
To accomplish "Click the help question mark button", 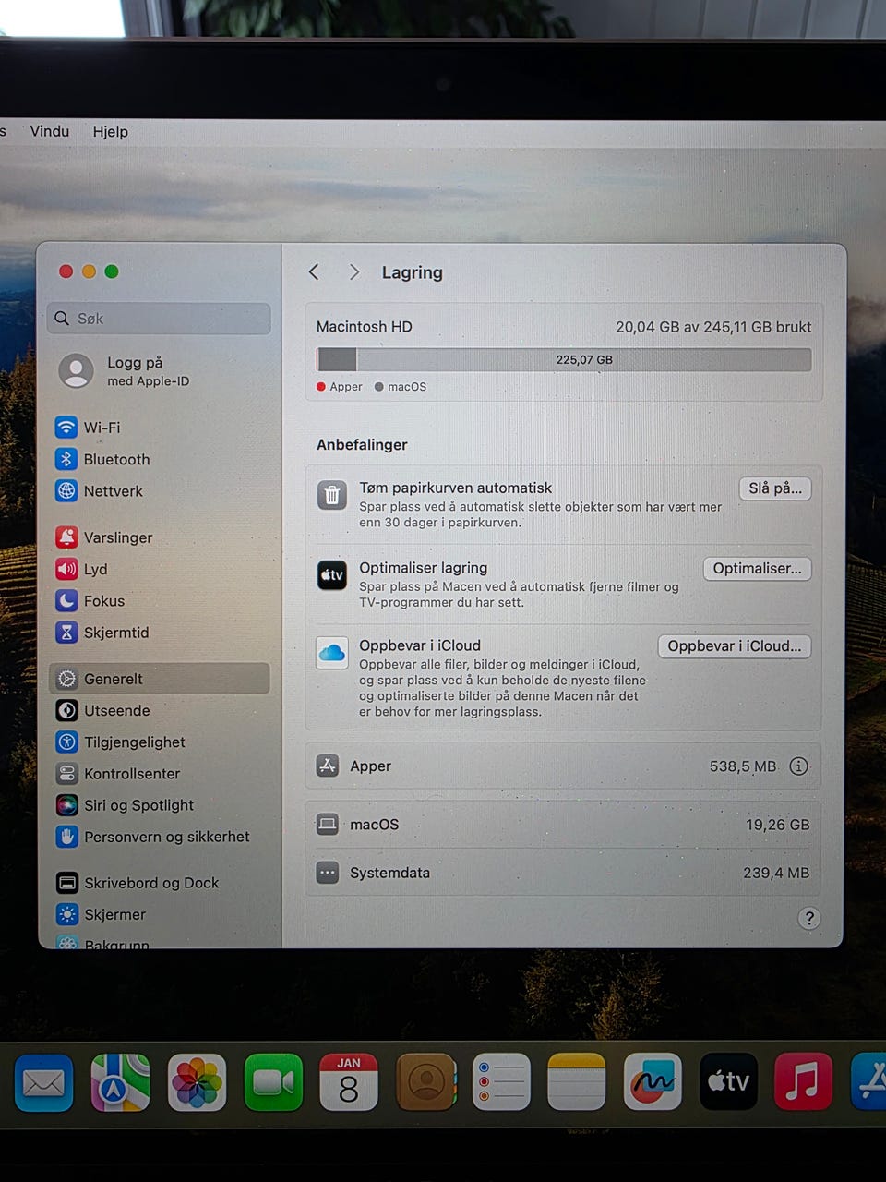I will pyautogui.click(x=809, y=918).
